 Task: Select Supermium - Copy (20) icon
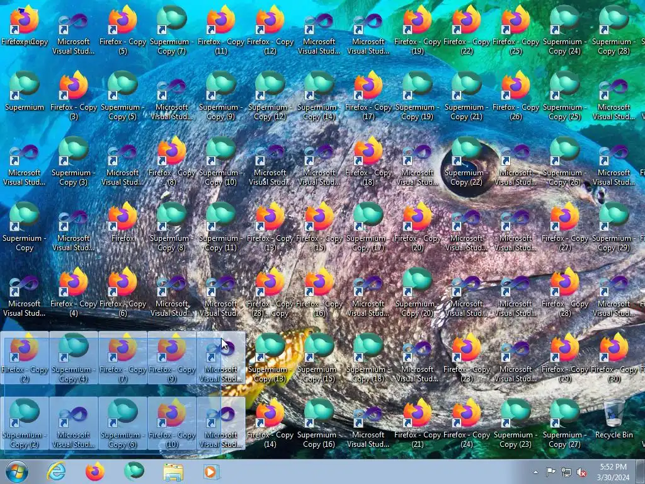coord(417,292)
